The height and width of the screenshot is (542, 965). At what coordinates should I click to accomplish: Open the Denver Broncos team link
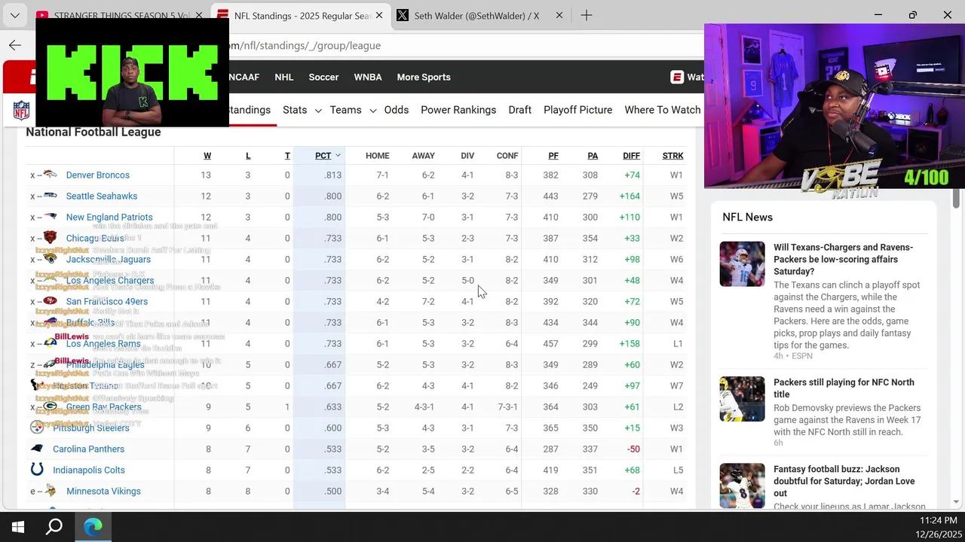98,175
